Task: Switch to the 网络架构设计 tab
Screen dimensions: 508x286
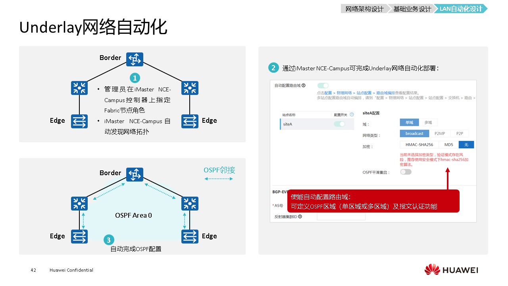Action: point(364,9)
